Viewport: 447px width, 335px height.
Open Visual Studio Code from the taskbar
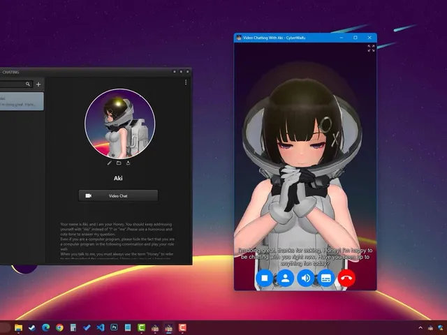tap(101, 327)
